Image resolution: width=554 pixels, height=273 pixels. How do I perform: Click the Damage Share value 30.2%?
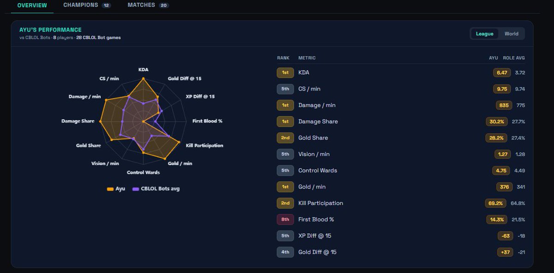click(497, 122)
